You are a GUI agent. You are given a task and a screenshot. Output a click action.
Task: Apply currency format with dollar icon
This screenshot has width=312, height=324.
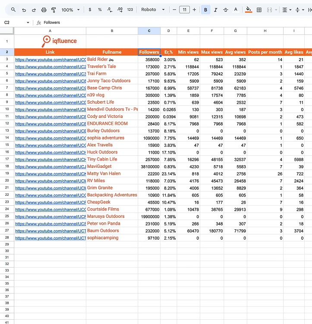pos(90,10)
